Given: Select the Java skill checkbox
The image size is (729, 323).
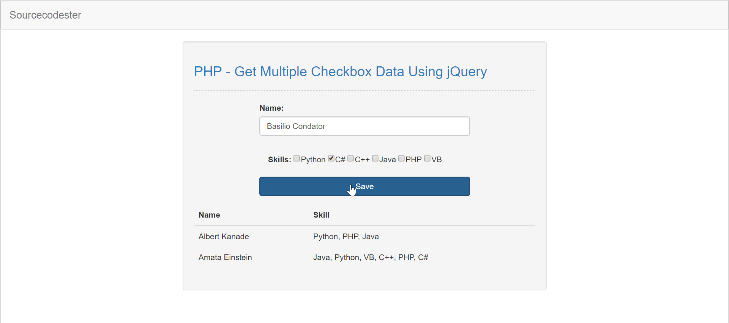Looking at the screenshot, I should pos(375,158).
